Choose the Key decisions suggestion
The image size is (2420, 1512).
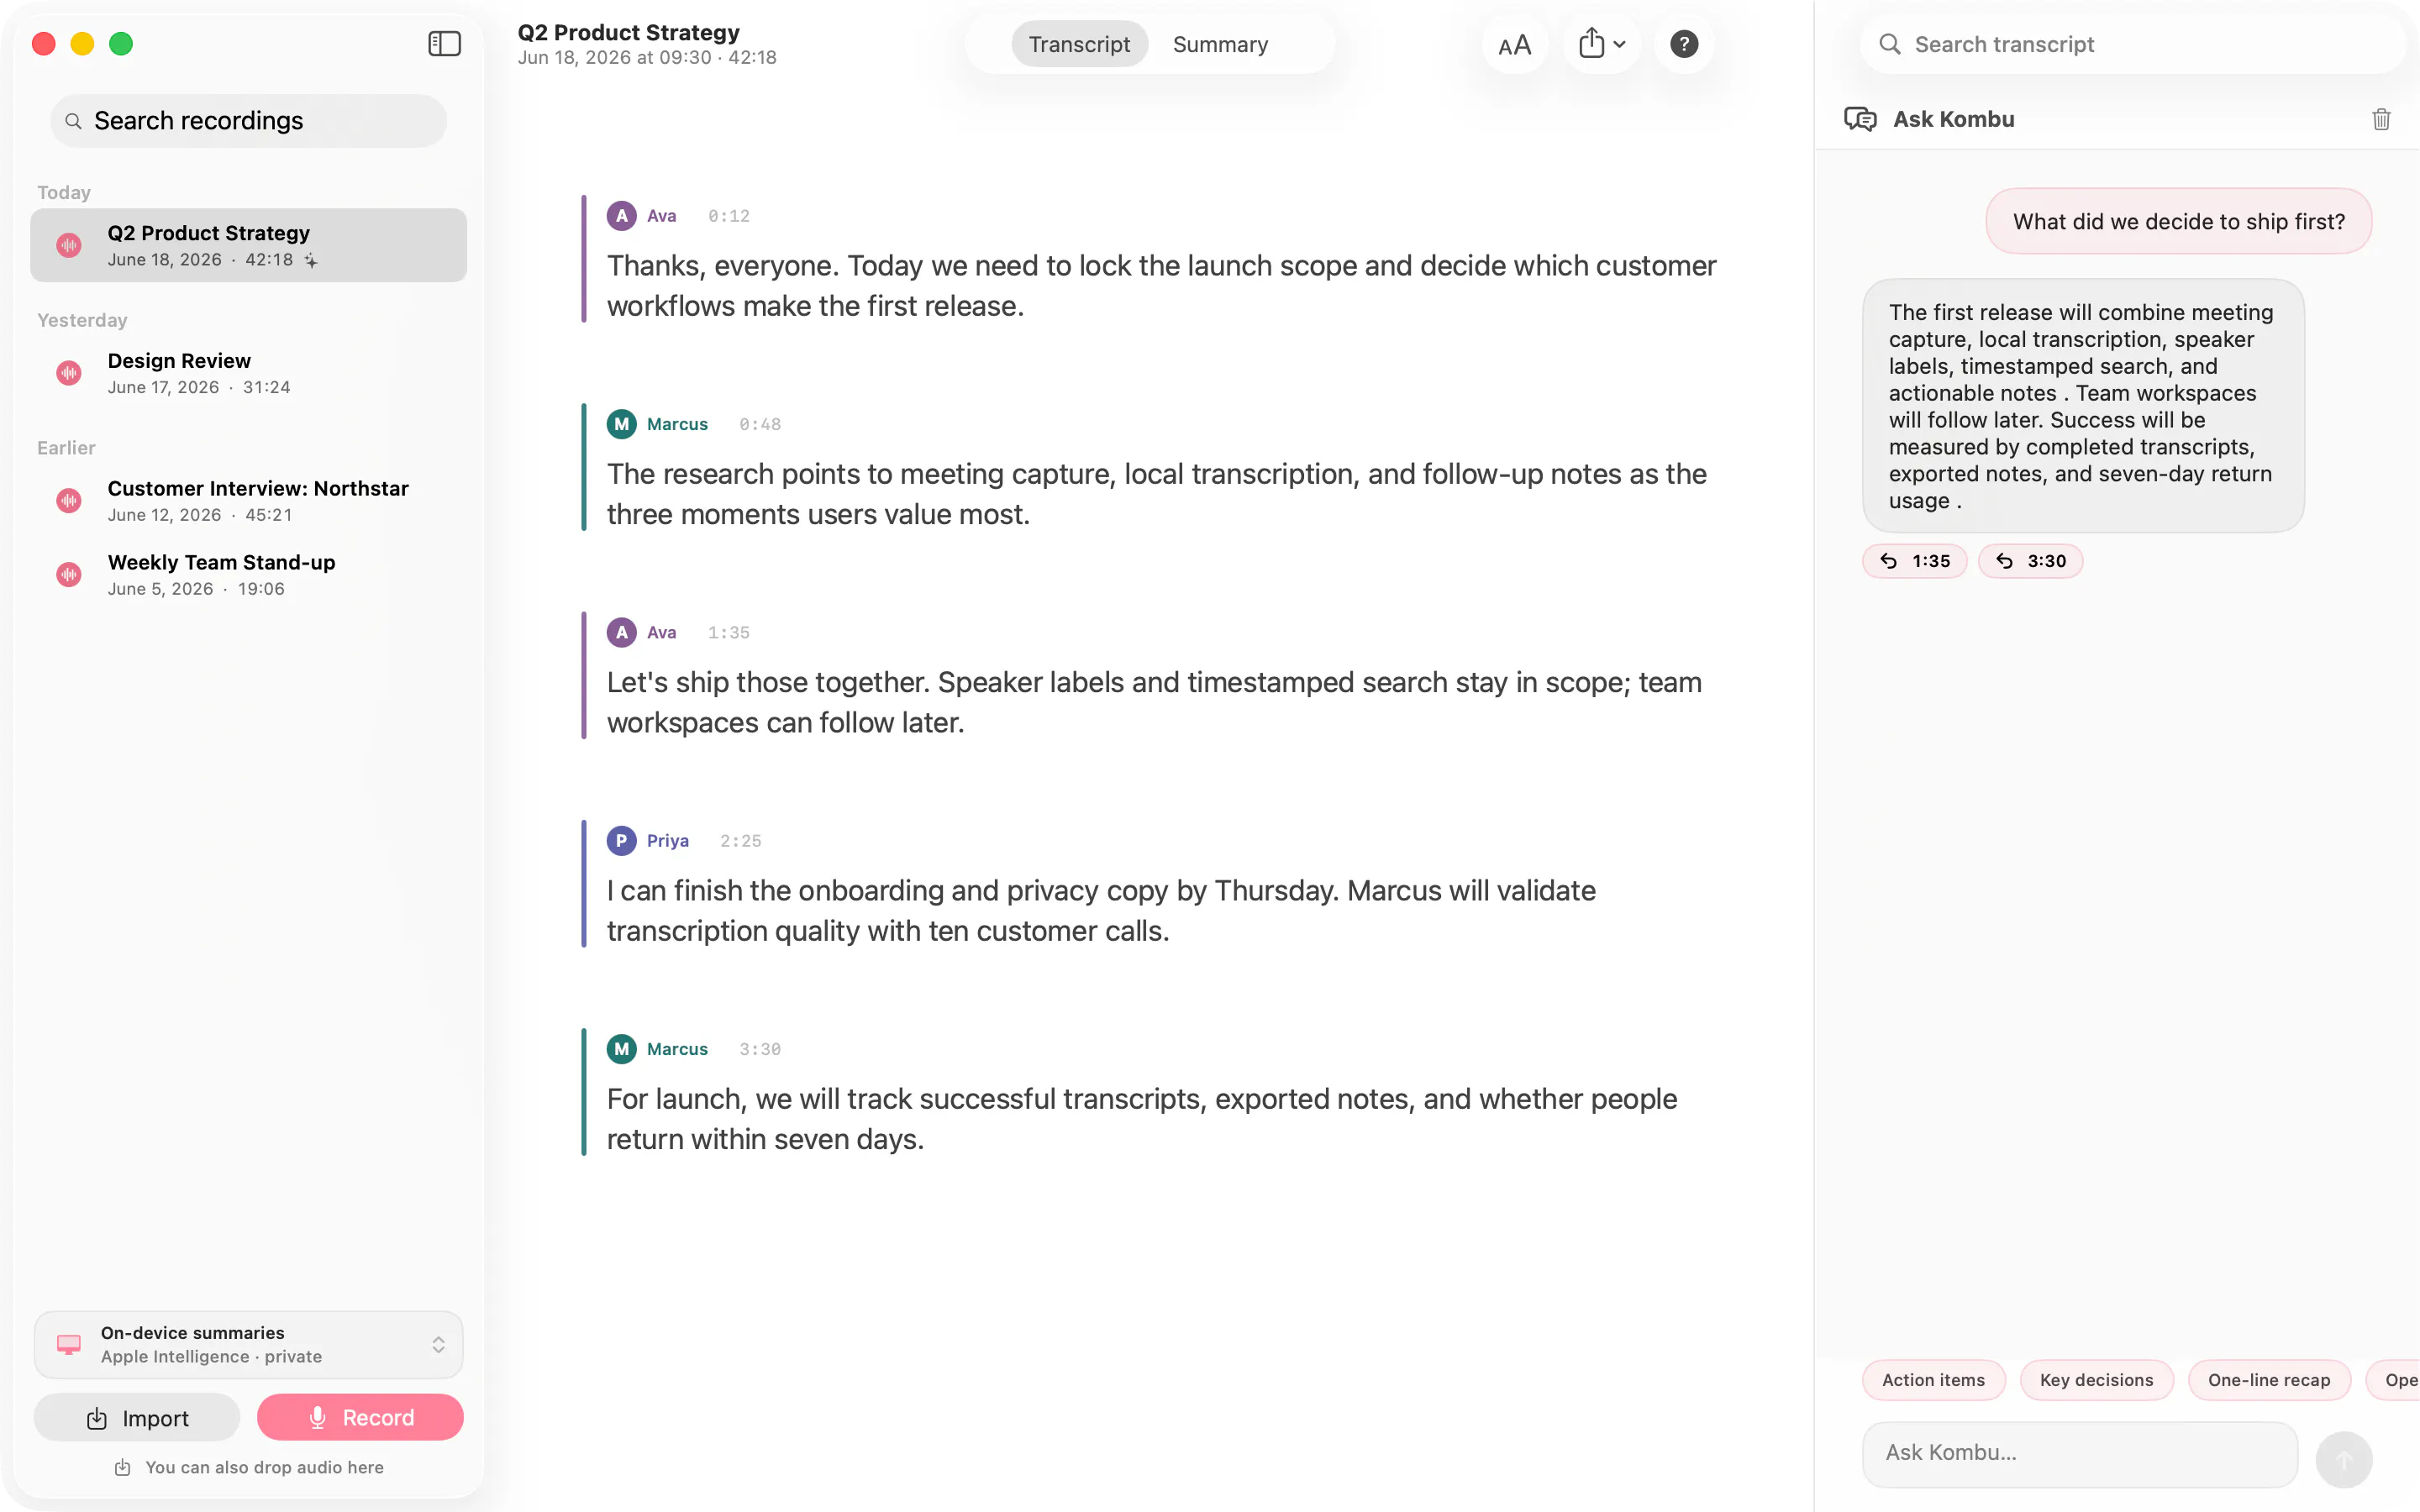[x=2096, y=1380]
